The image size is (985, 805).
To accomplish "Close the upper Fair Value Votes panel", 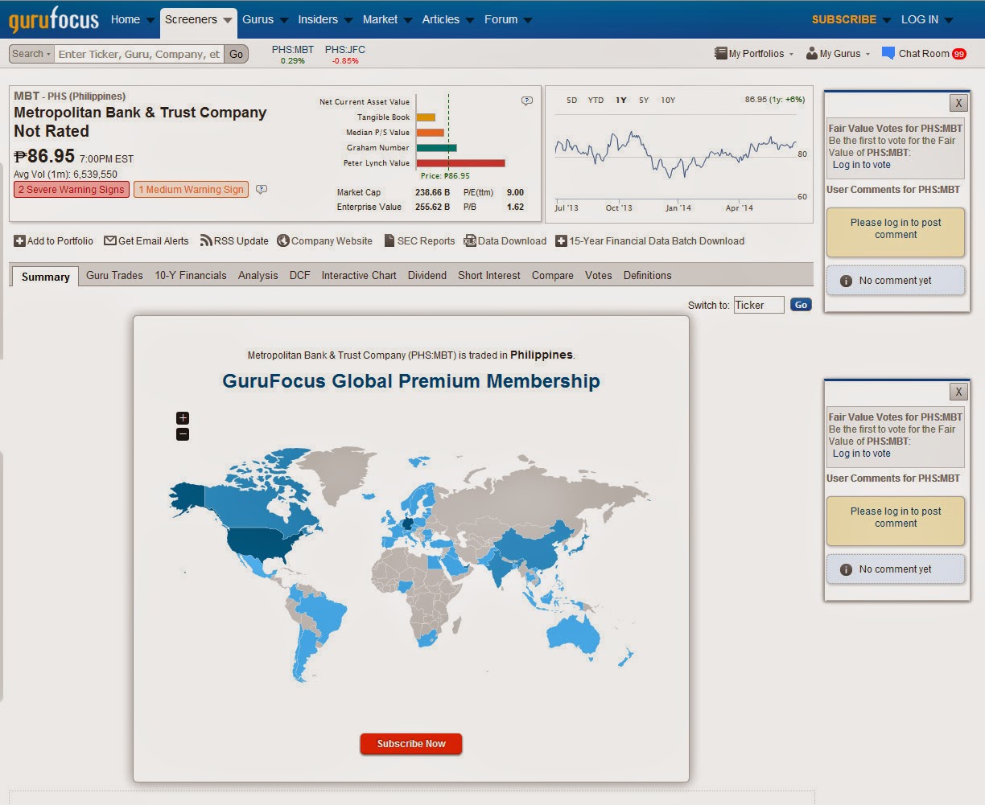I will (x=958, y=103).
